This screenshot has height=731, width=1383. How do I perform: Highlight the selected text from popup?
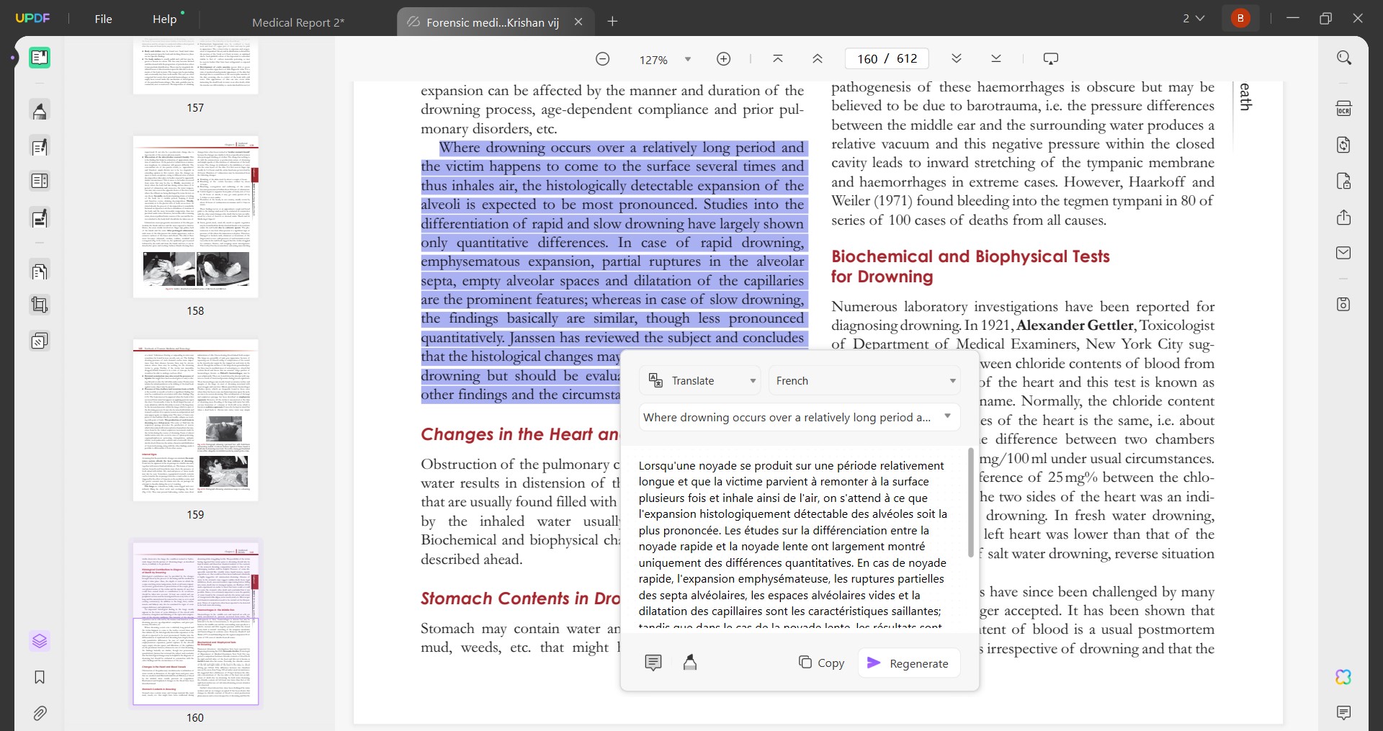(x=690, y=663)
